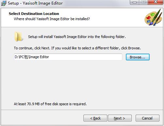Click the Chinese character in the install path

click(x=26, y=57)
